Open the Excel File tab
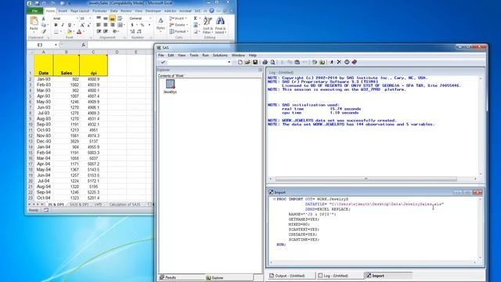501x282 pixels. pos(34,11)
